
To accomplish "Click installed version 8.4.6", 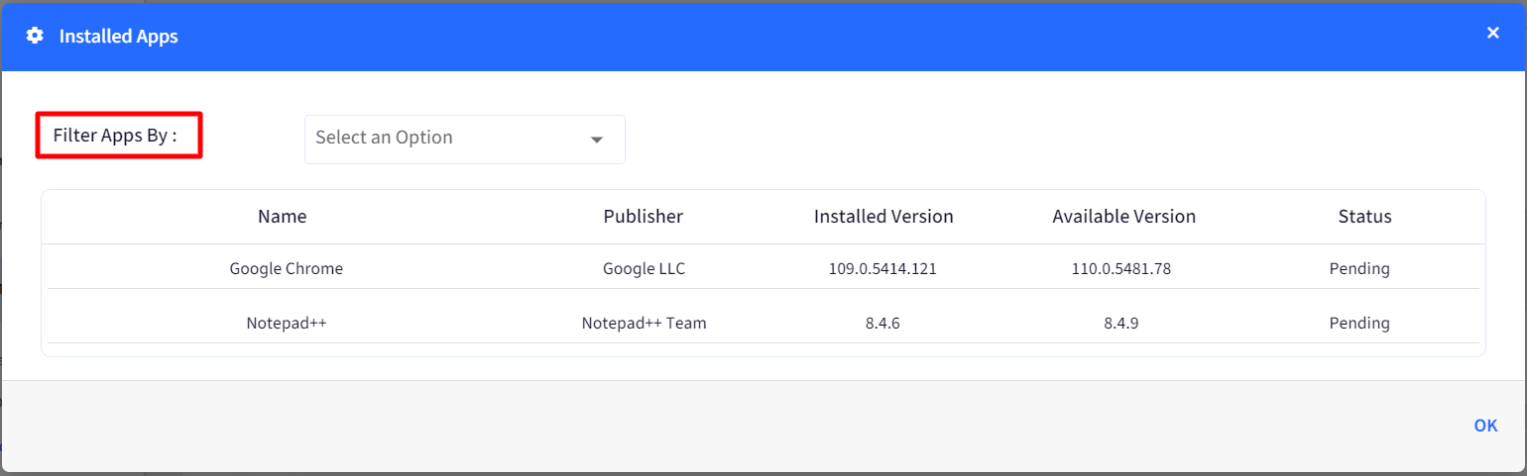I will tap(882, 323).
